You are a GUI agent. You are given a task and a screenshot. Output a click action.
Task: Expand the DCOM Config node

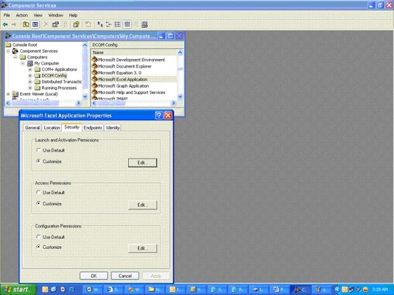(30, 76)
